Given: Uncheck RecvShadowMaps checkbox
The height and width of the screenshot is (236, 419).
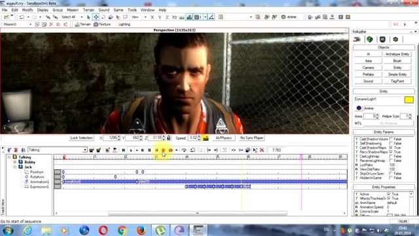Looking at the screenshot, I should (x=392, y=151).
